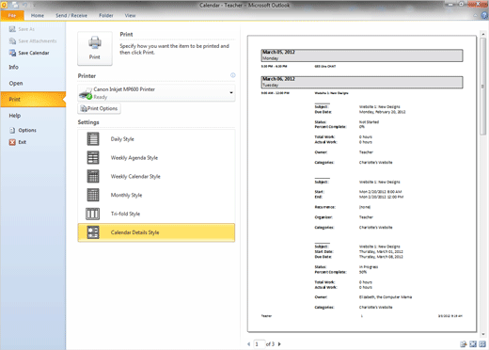Click the print preview page

(362, 183)
